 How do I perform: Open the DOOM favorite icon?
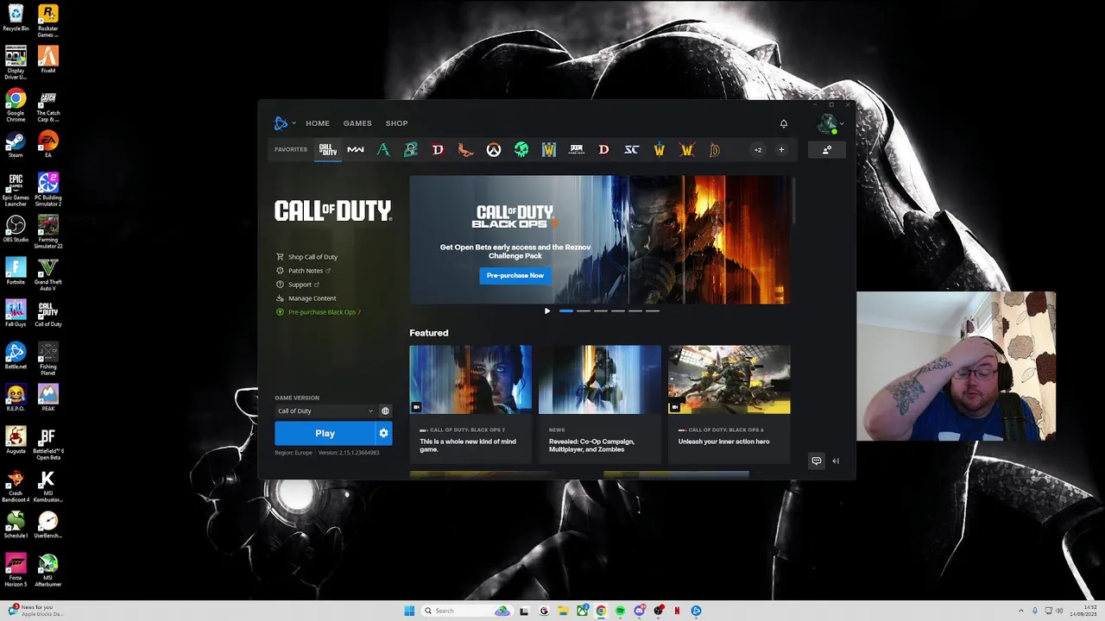[577, 150]
